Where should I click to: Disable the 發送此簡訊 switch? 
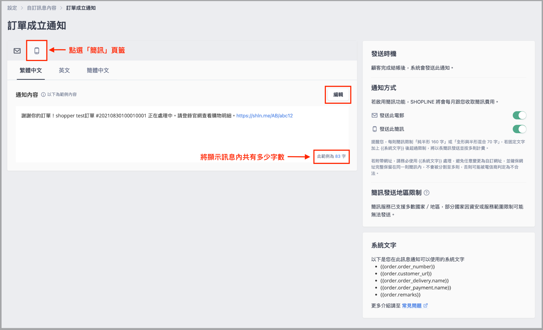[x=519, y=129]
